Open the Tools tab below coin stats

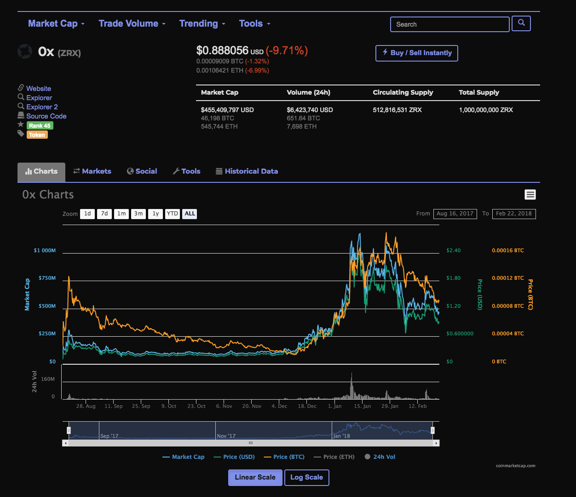(x=186, y=171)
